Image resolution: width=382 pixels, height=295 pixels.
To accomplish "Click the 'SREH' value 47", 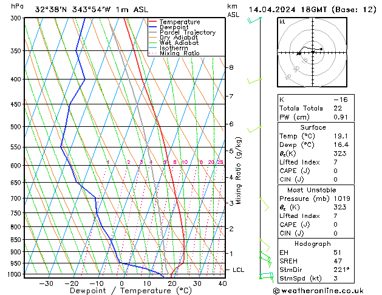I will coord(338,261).
